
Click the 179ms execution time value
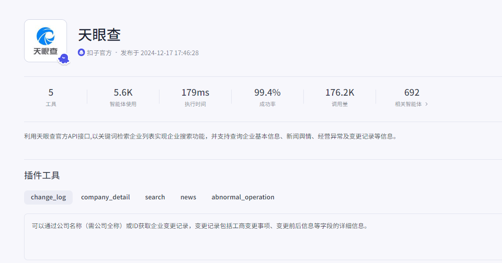pos(195,92)
